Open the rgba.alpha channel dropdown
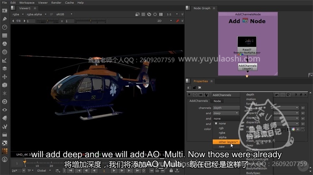This screenshot has width=313, height=175. (x=36, y=14)
